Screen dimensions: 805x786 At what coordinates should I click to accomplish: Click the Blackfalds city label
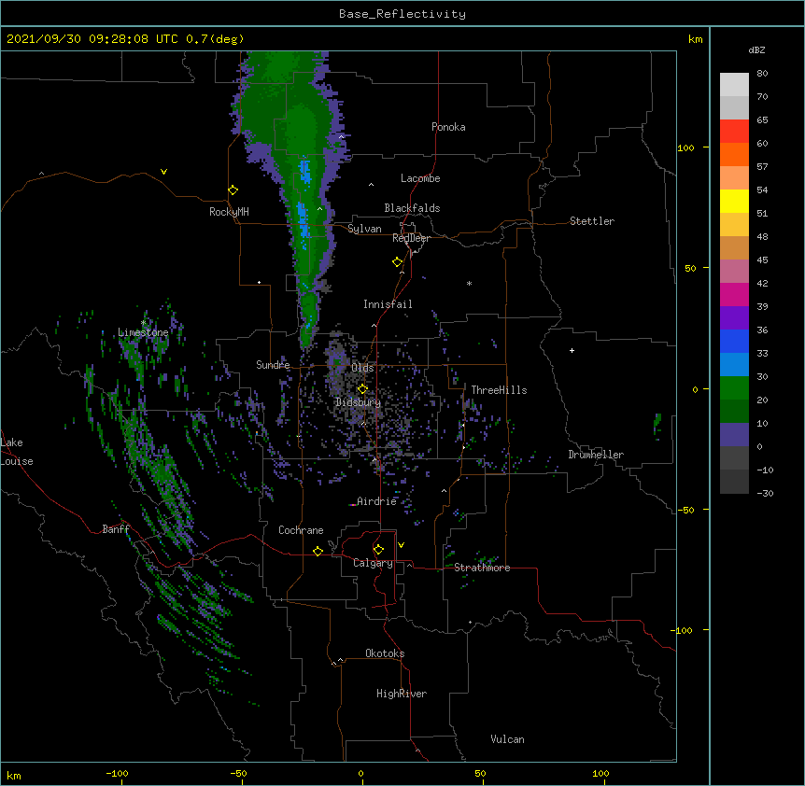coord(412,208)
